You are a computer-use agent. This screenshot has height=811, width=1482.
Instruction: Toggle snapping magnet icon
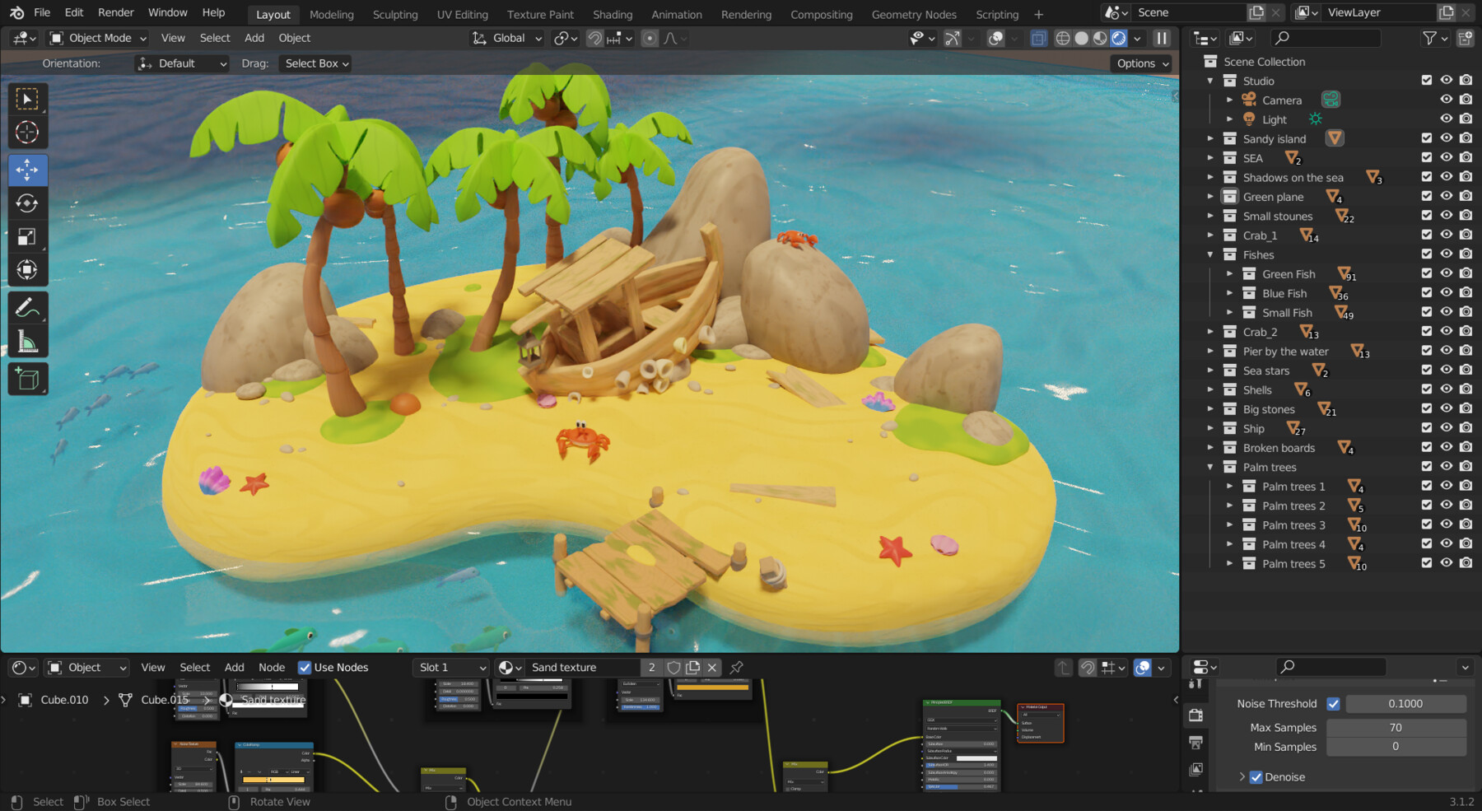pyautogui.click(x=594, y=38)
